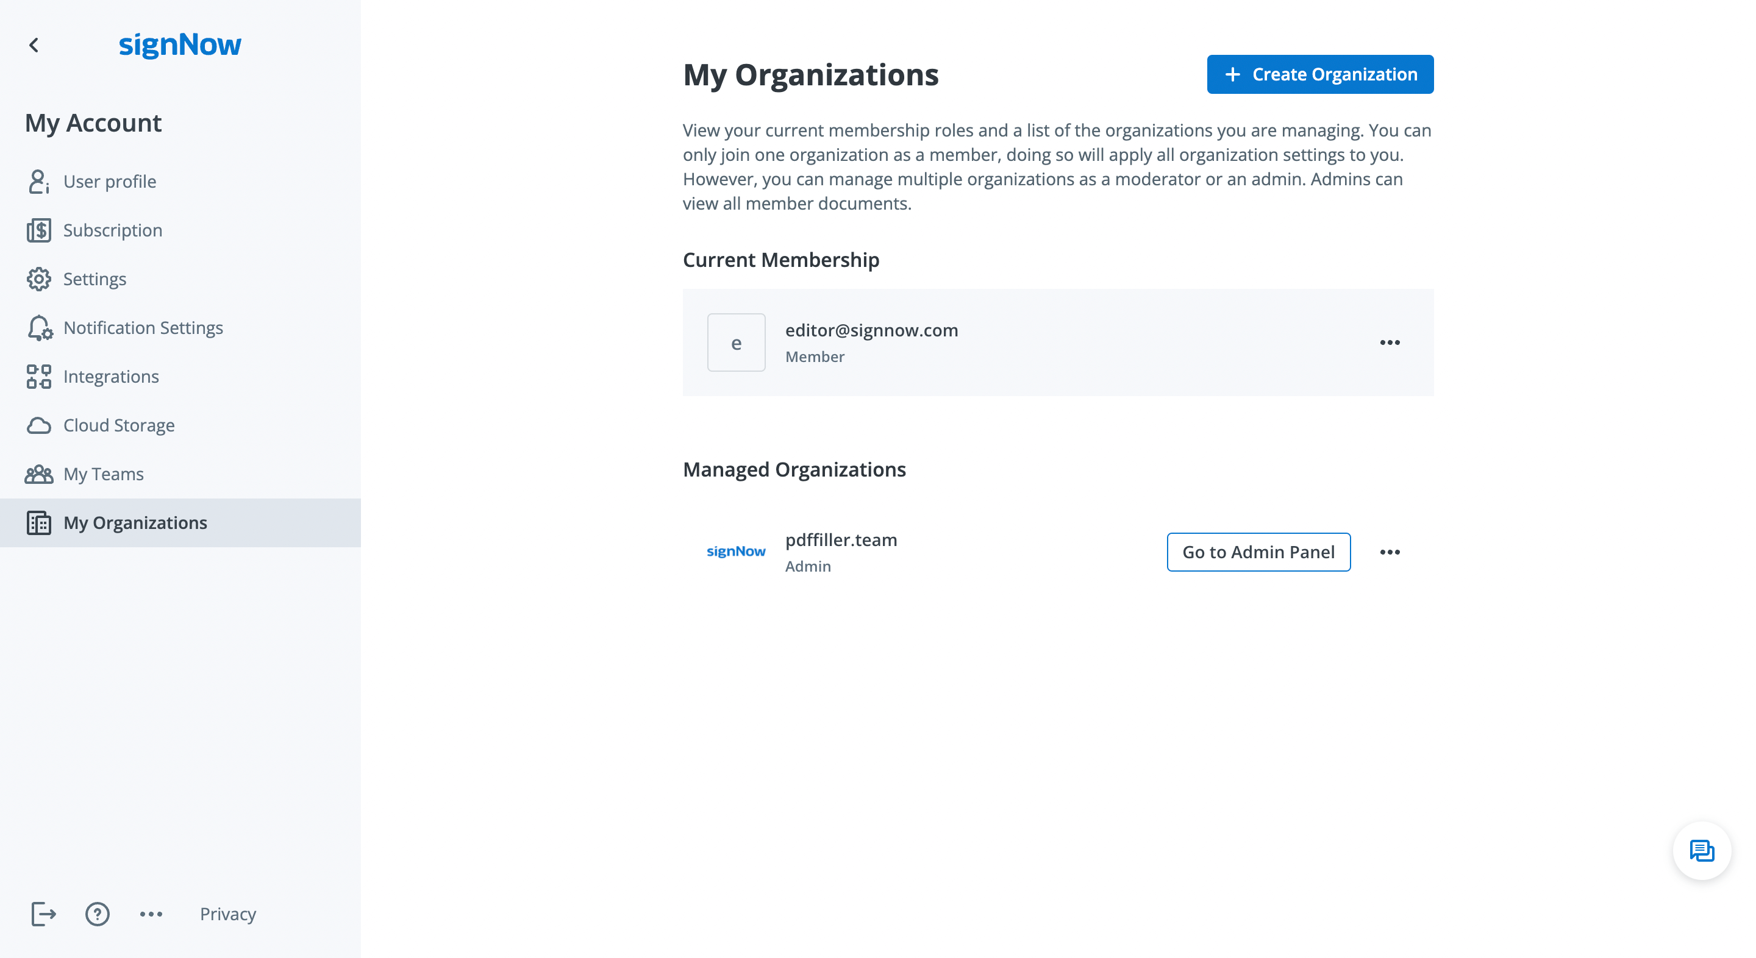Click the back arrow beside signNow logo
Screen dimensions: 1756x958
click(34, 45)
